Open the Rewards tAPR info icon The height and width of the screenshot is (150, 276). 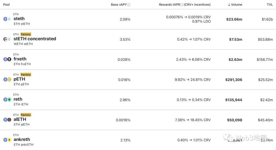(x=182, y=5)
